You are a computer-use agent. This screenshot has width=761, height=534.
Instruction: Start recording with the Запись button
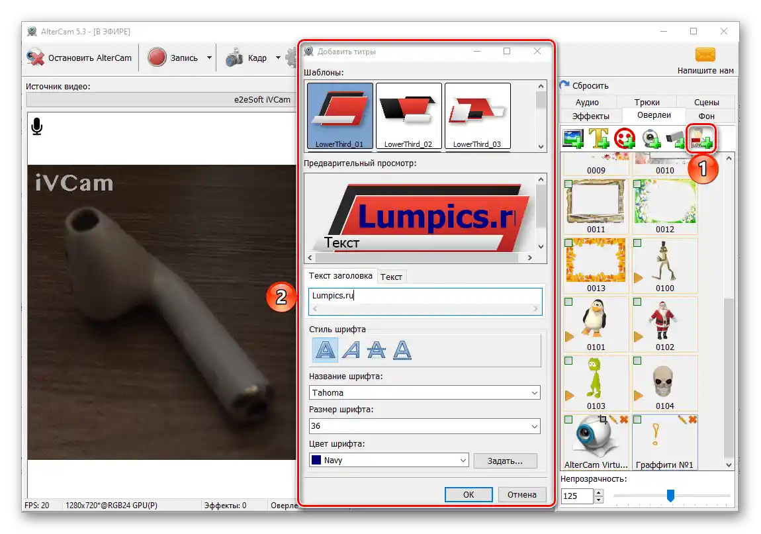173,58
